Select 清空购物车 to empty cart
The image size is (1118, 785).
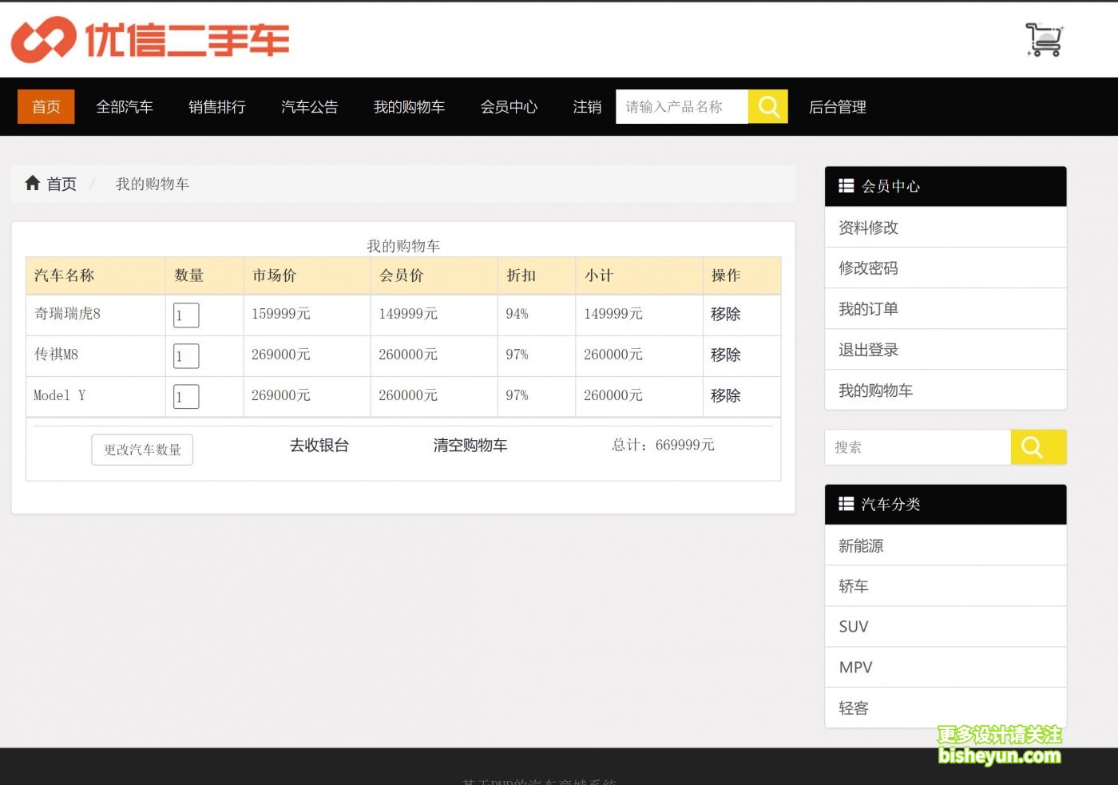tap(470, 446)
